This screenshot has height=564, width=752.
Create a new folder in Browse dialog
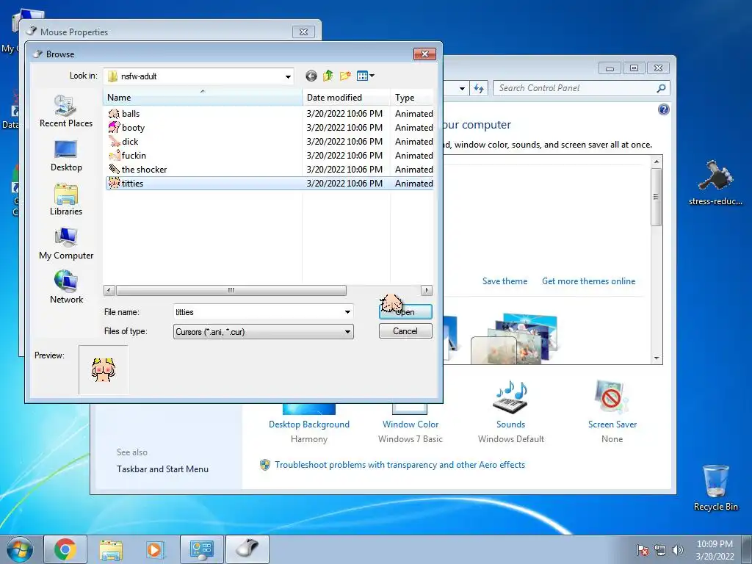click(x=345, y=76)
